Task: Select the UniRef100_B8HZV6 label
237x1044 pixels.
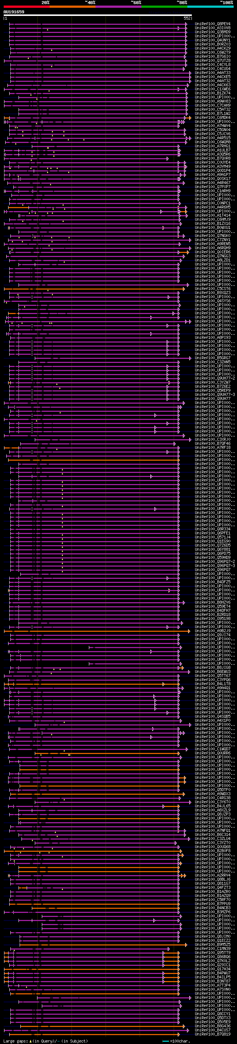Action: [x=213, y=603]
